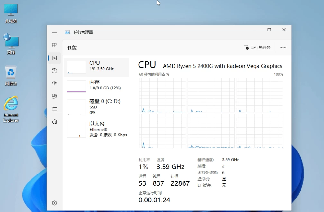324x212 pixels.
Task: Maximize the Task Manager window
Action: point(269,30)
